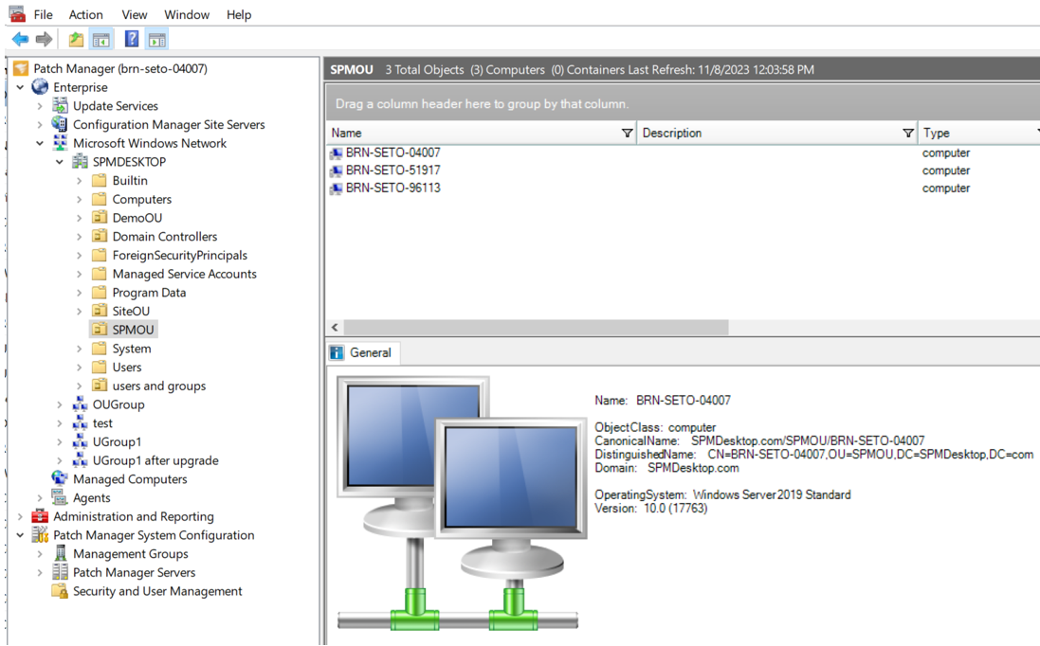Click the blue Back arrow in toolbar
Screen dimensions: 1040x646
[x=20, y=40]
